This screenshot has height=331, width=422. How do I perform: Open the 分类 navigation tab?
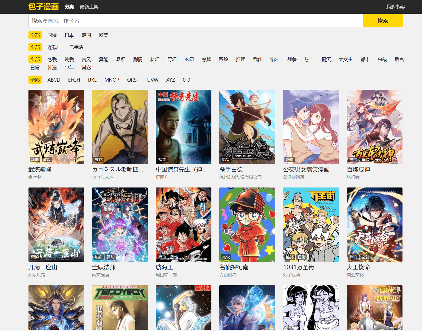69,7
